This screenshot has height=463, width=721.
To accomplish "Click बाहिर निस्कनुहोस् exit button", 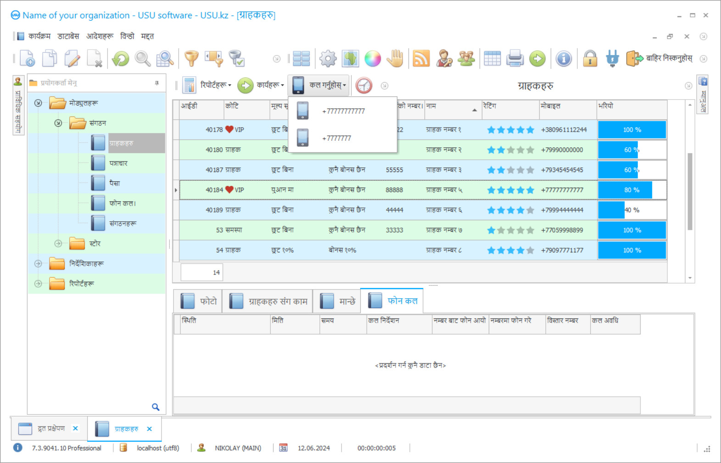I will click(x=659, y=58).
